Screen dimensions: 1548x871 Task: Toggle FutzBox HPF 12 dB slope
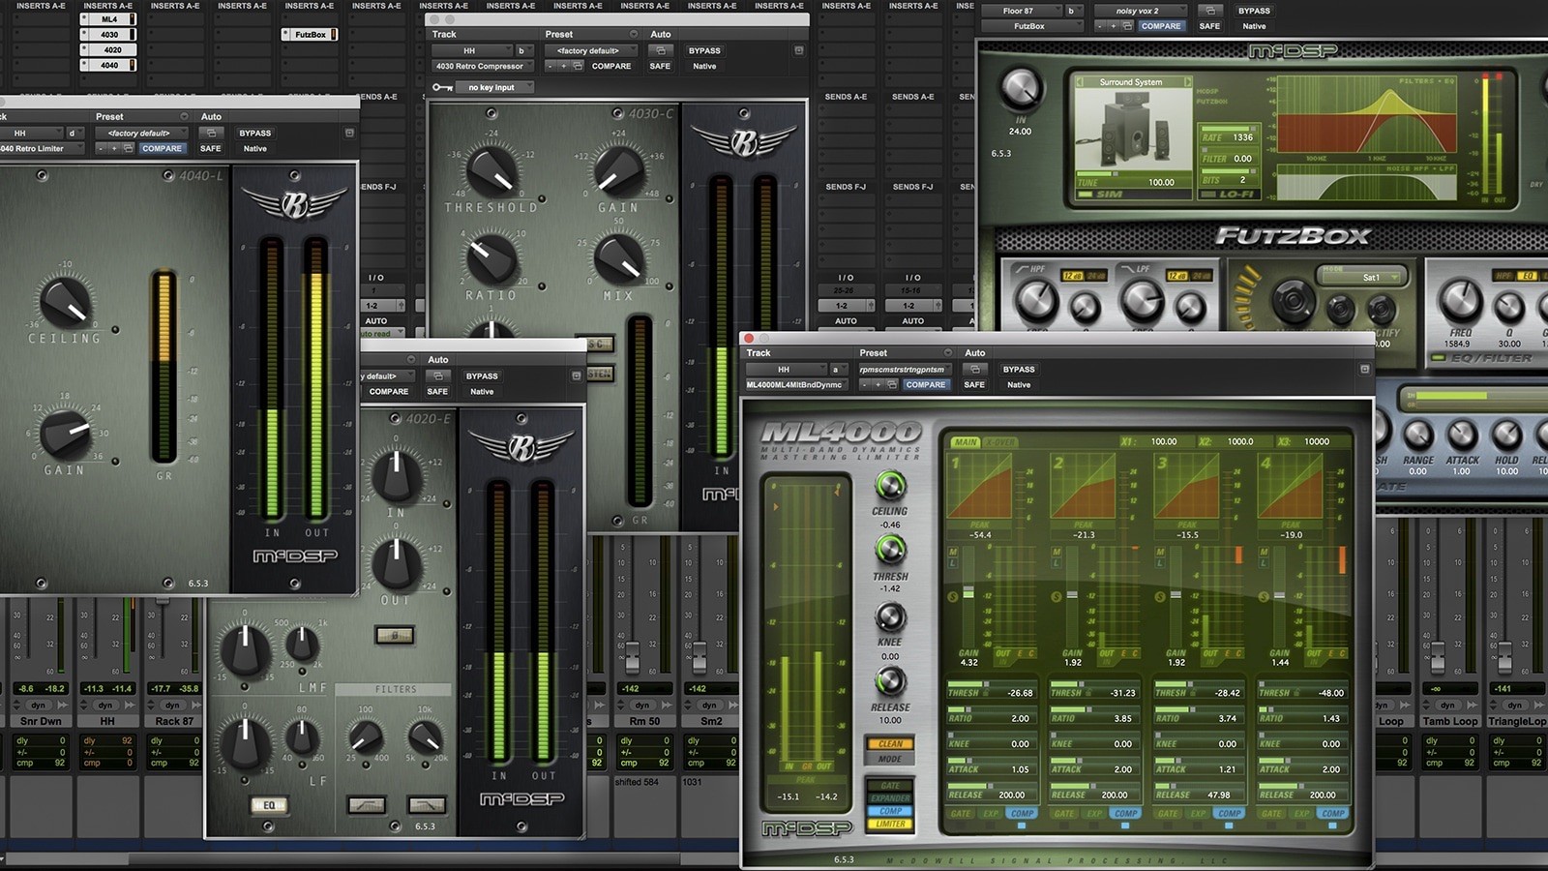coord(1072,276)
